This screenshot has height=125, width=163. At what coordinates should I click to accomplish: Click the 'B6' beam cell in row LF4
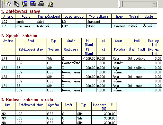click(31, 86)
